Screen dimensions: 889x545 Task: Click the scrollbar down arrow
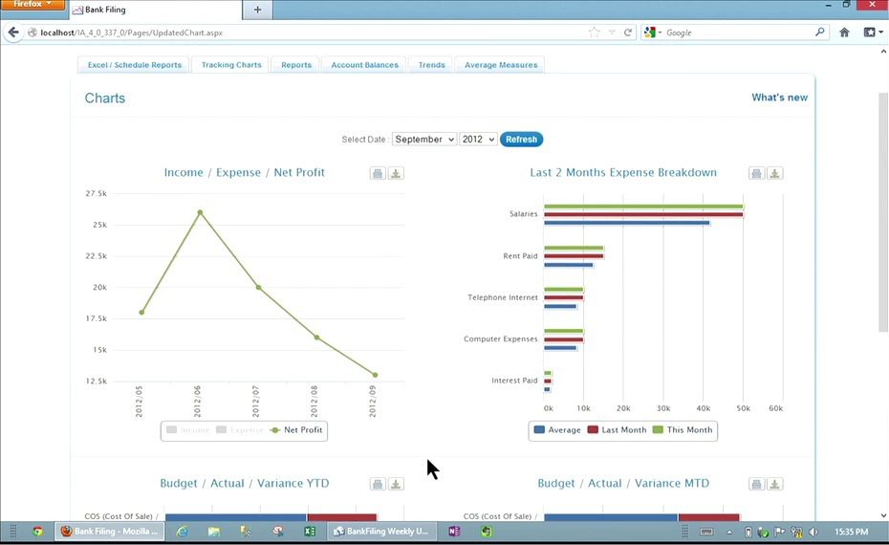(883, 515)
